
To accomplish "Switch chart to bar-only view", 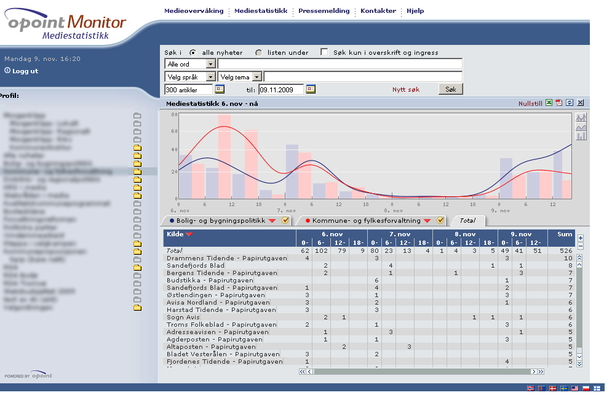I will pos(581,135).
